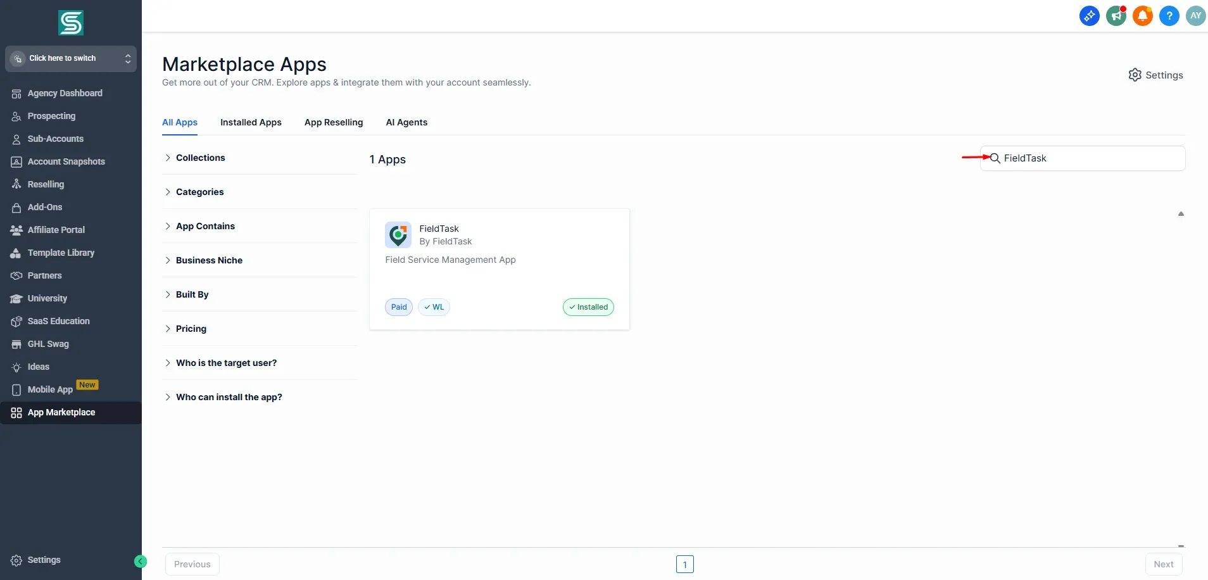Click the FieldTask app logo icon
The width and height of the screenshot is (1208, 580).
(398, 235)
